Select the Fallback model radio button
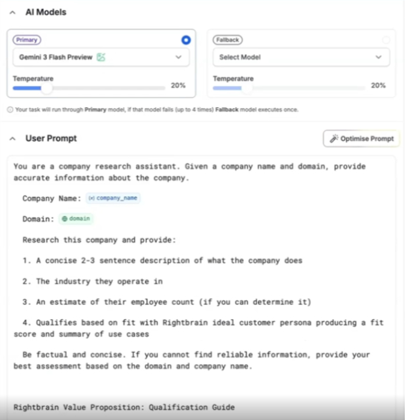 (x=386, y=40)
